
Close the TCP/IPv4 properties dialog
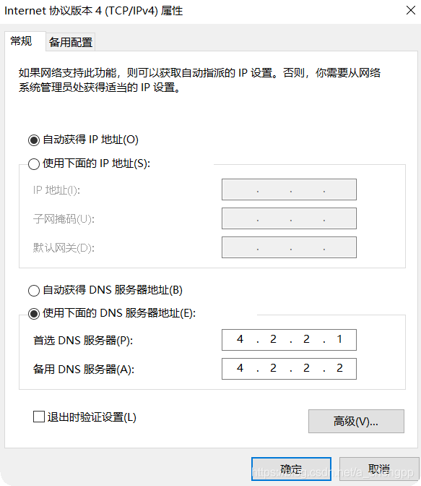tap(410, 11)
